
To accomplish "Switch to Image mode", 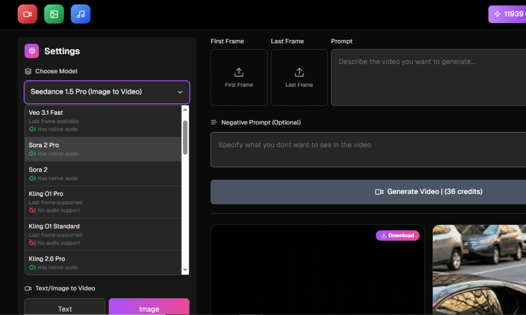I will [x=149, y=309].
